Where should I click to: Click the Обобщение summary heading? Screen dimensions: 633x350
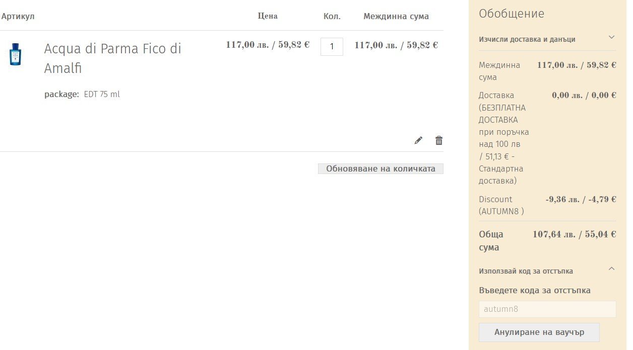coord(512,14)
